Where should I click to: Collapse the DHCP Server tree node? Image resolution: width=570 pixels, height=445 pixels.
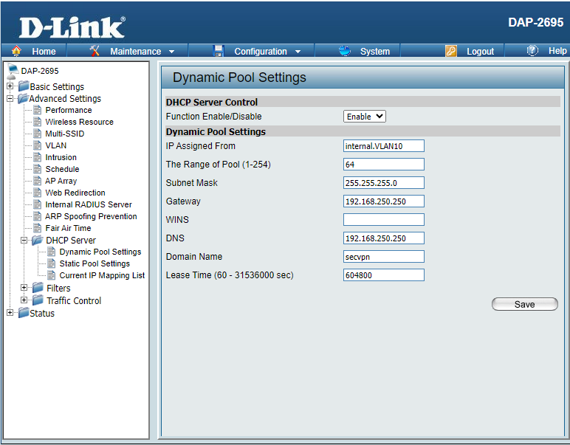pyautogui.click(x=24, y=240)
